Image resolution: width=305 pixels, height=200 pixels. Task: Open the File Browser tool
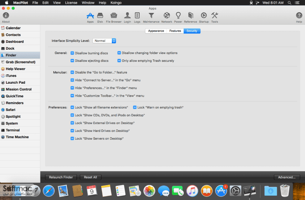coord(114,18)
